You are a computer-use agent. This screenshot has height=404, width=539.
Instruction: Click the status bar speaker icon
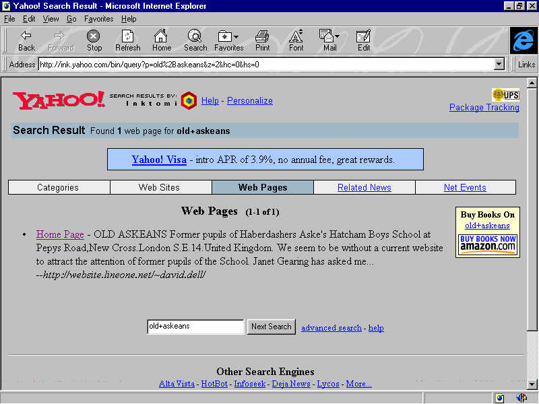pos(521,398)
